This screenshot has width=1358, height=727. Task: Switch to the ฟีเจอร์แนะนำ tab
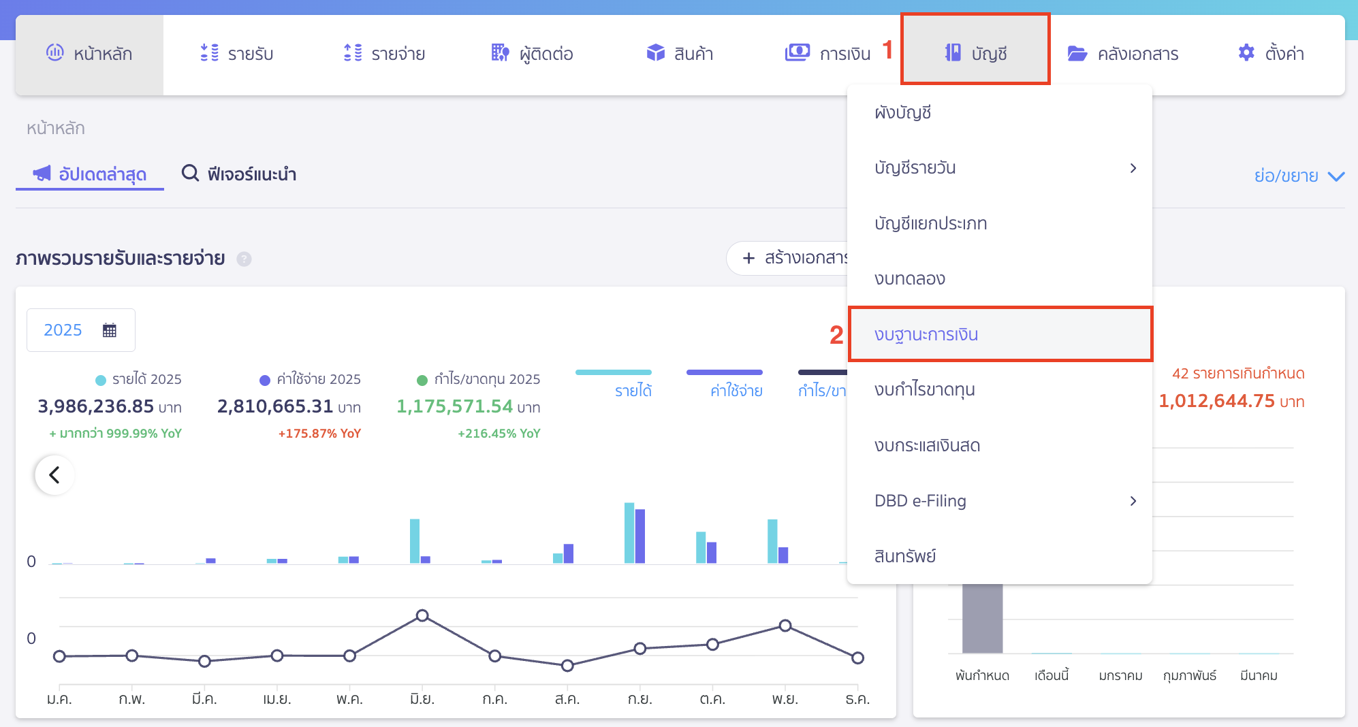(x=239, y=174)
